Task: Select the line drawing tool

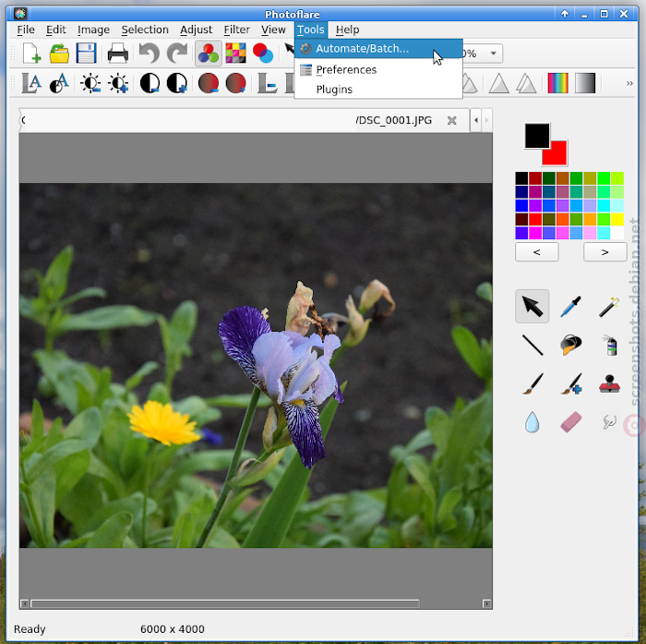Action: point(532,345)
